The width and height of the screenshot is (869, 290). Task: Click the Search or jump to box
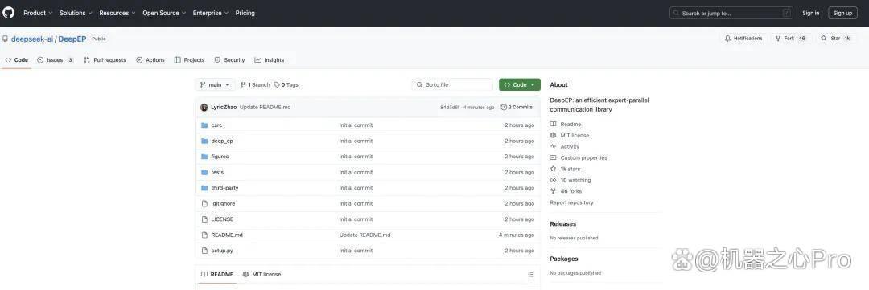pos(731,13)
